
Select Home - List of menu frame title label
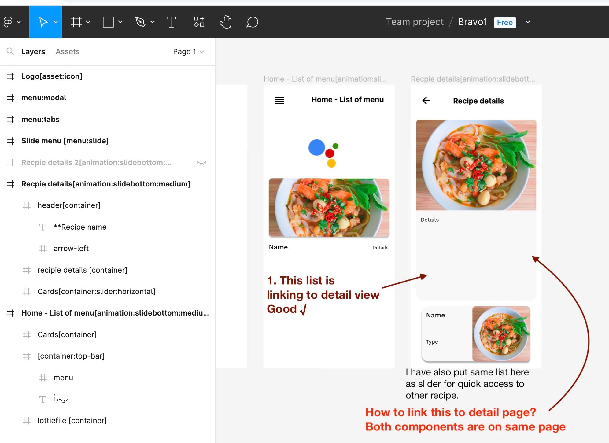tap(325, 79)
